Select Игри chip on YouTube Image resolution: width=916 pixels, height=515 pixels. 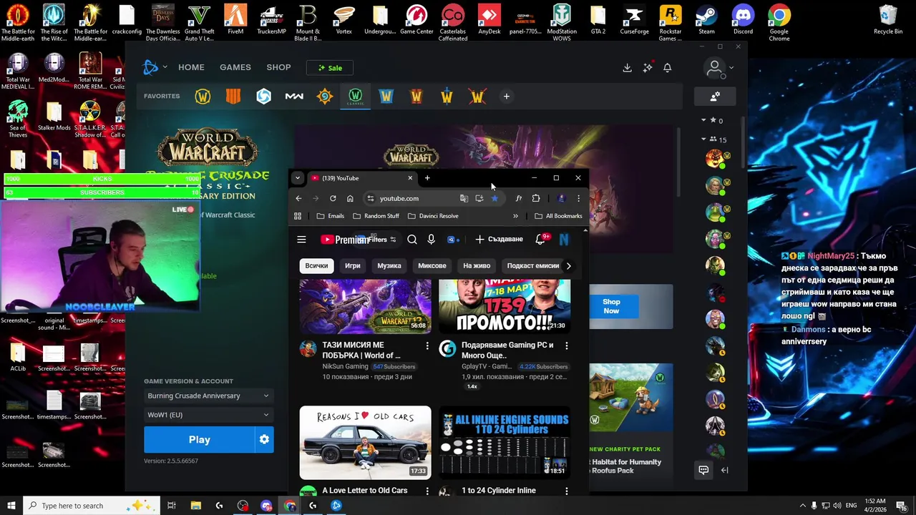[352, 265]
